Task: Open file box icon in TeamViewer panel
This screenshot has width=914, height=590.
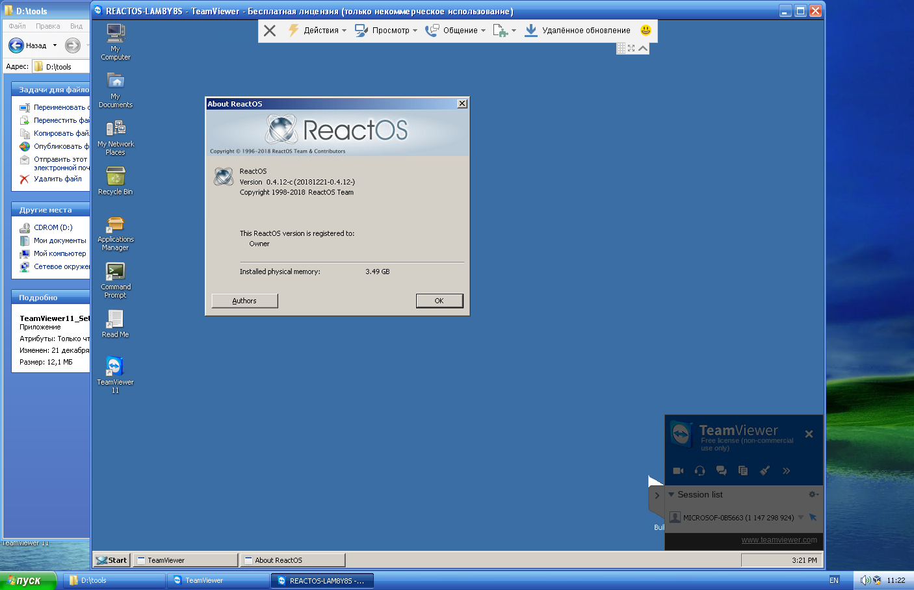Action: (x=743, y=470)
